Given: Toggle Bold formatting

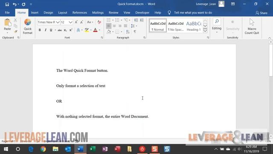Looking at the screenshot, I should [40, 30].
